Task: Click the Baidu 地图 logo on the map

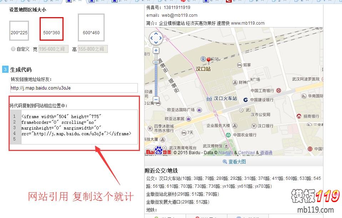Action: click(159, 151)
